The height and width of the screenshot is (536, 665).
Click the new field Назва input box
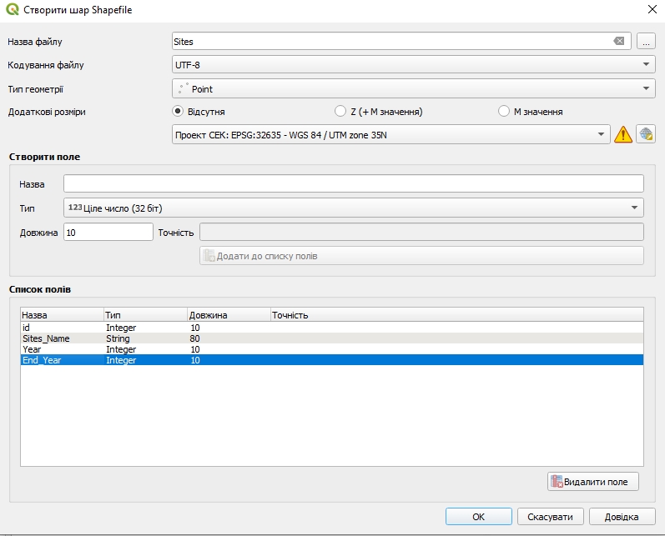click(x=353, y=183)
